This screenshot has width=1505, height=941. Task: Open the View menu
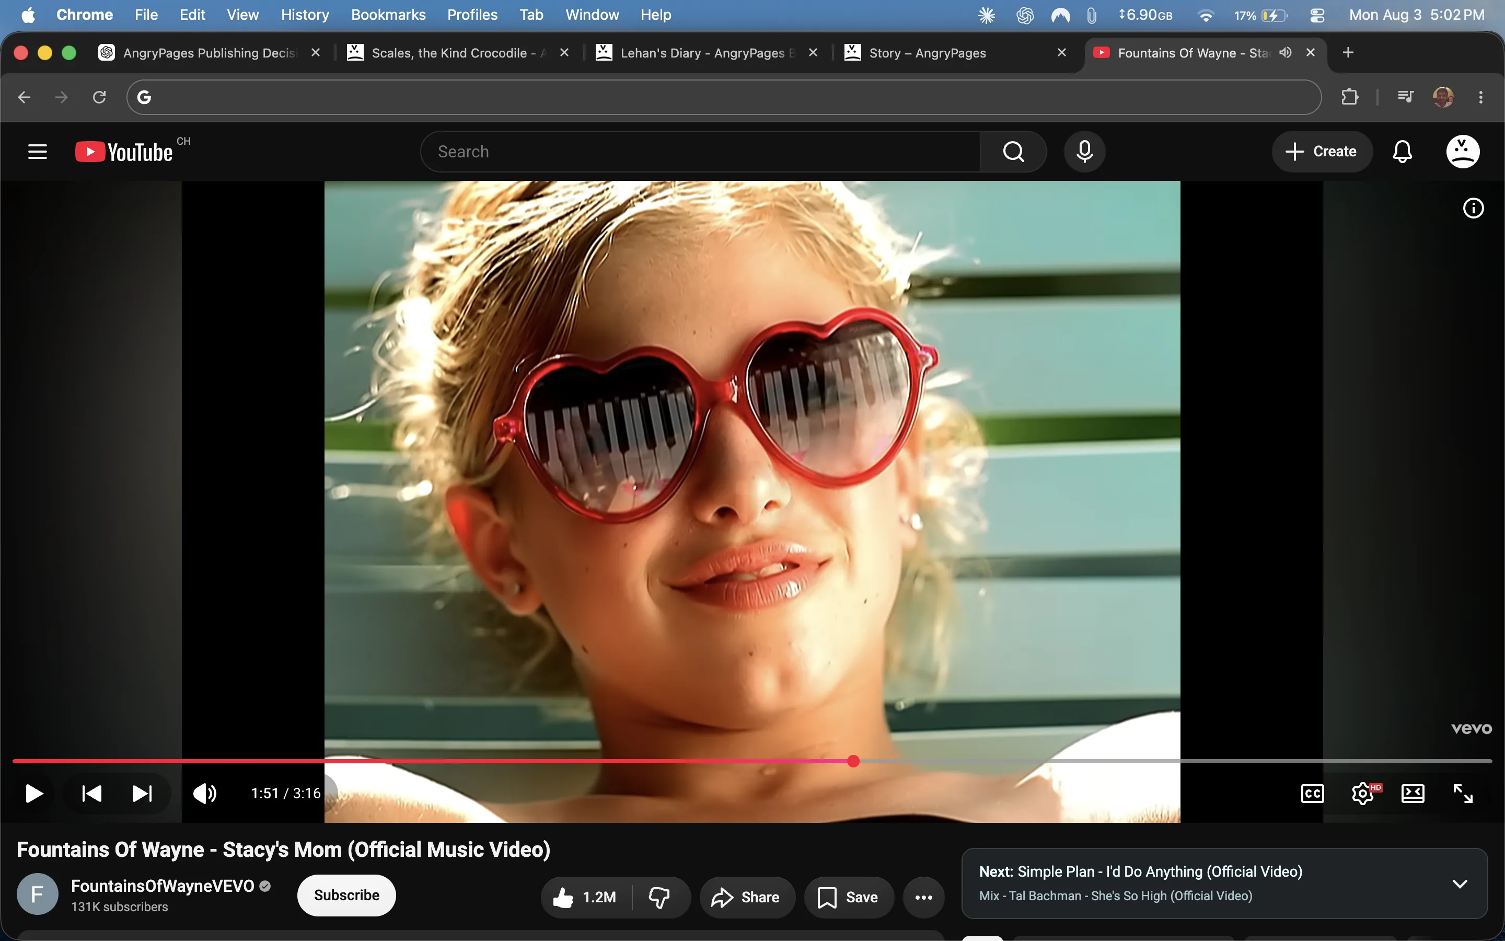coord(242,15)
